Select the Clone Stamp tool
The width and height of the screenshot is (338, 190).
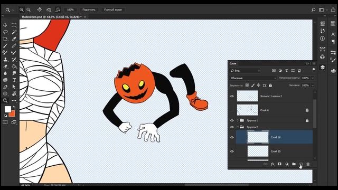[x=5, y=60]
